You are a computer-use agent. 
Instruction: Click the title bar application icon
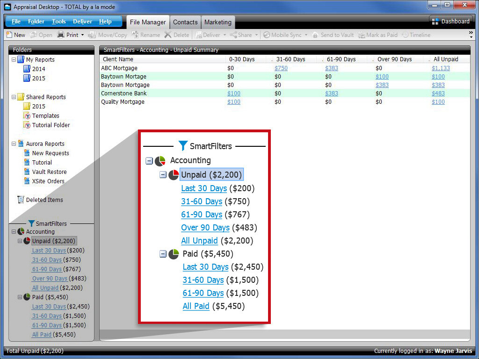7,7
